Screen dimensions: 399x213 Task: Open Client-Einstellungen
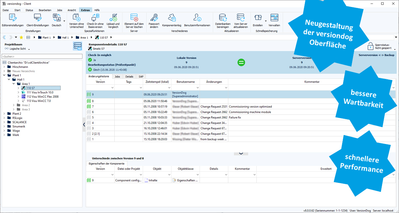click(x=38, y=21)
